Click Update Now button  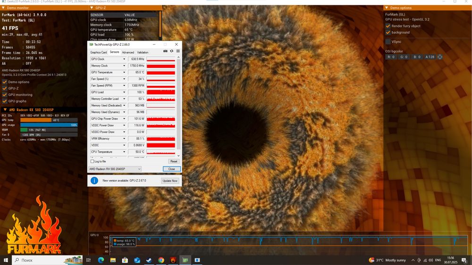pos(170,181)
